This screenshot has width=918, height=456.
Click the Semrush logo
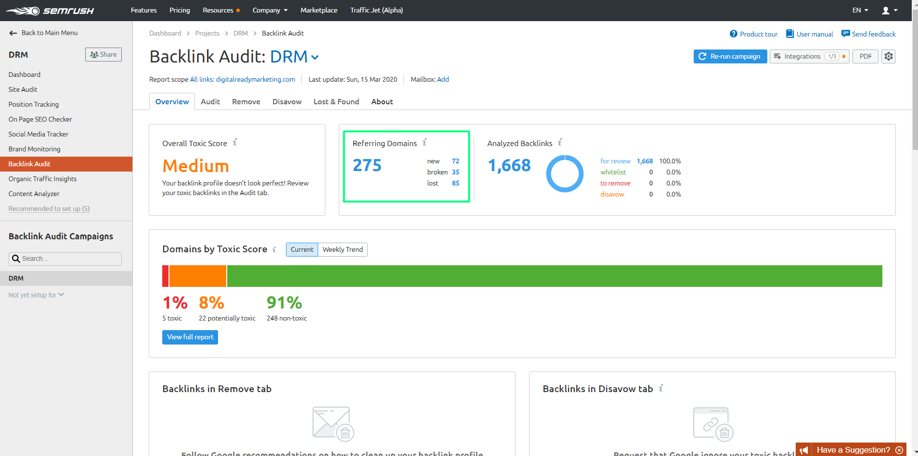[x=50, y=11]
